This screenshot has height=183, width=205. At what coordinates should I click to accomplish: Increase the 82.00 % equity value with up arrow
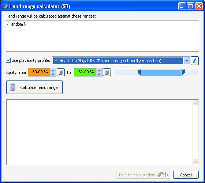(x=99, y=71)
